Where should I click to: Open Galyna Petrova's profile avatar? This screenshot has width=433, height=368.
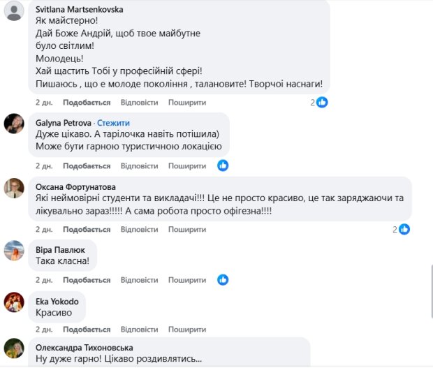14,124
